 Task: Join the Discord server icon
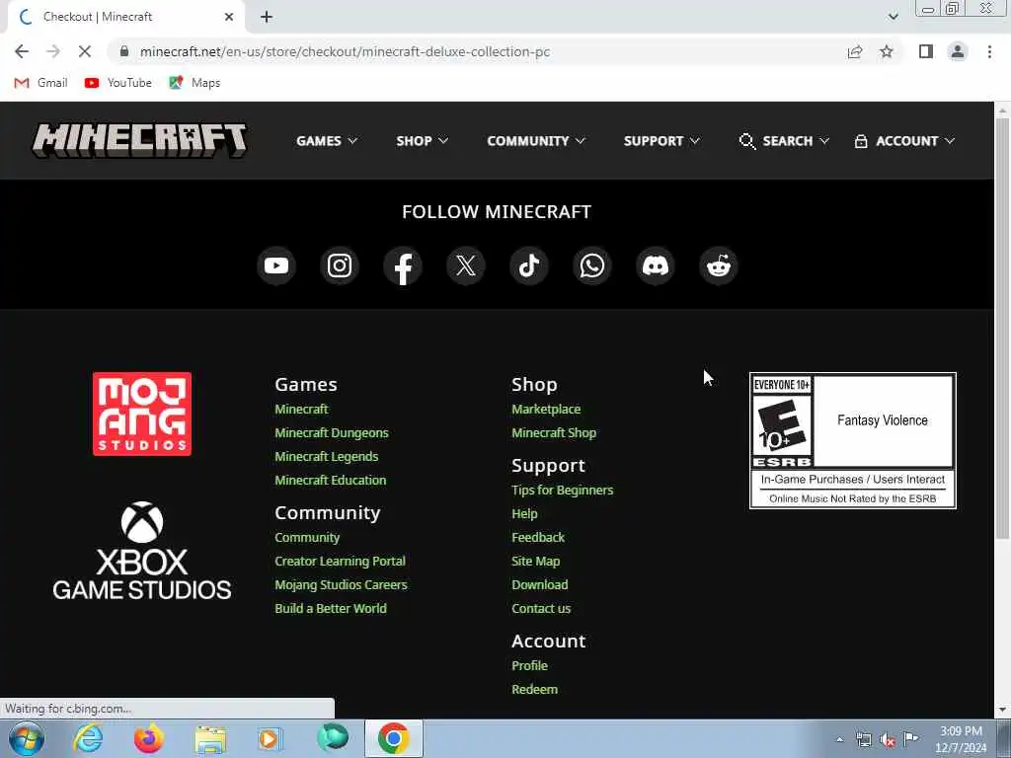tap(656, 265)
